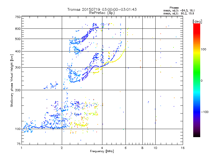Screen dimensions: 215x161
Task: Click the x-axis '10' tick label
Action: click(x=155, y=148)
